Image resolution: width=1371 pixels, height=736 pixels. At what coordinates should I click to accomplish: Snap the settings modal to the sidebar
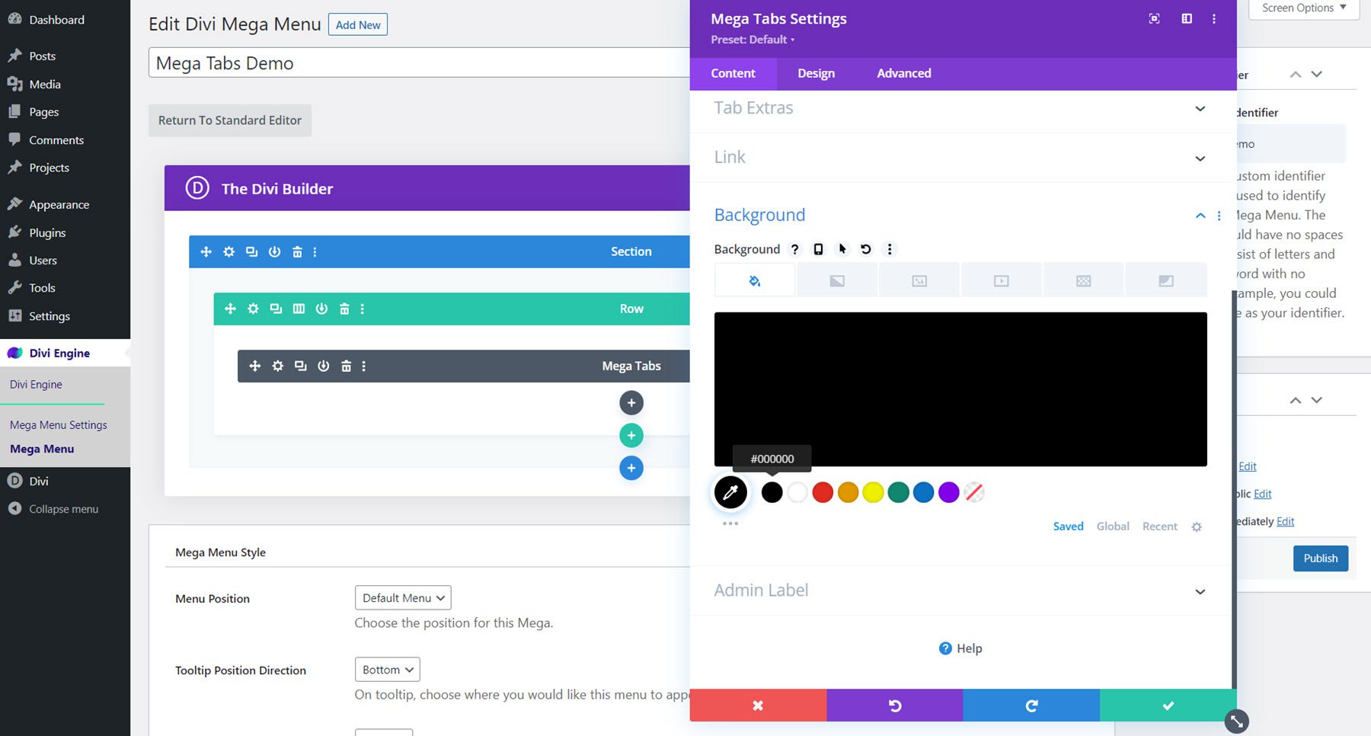(x=1187, y=18)
